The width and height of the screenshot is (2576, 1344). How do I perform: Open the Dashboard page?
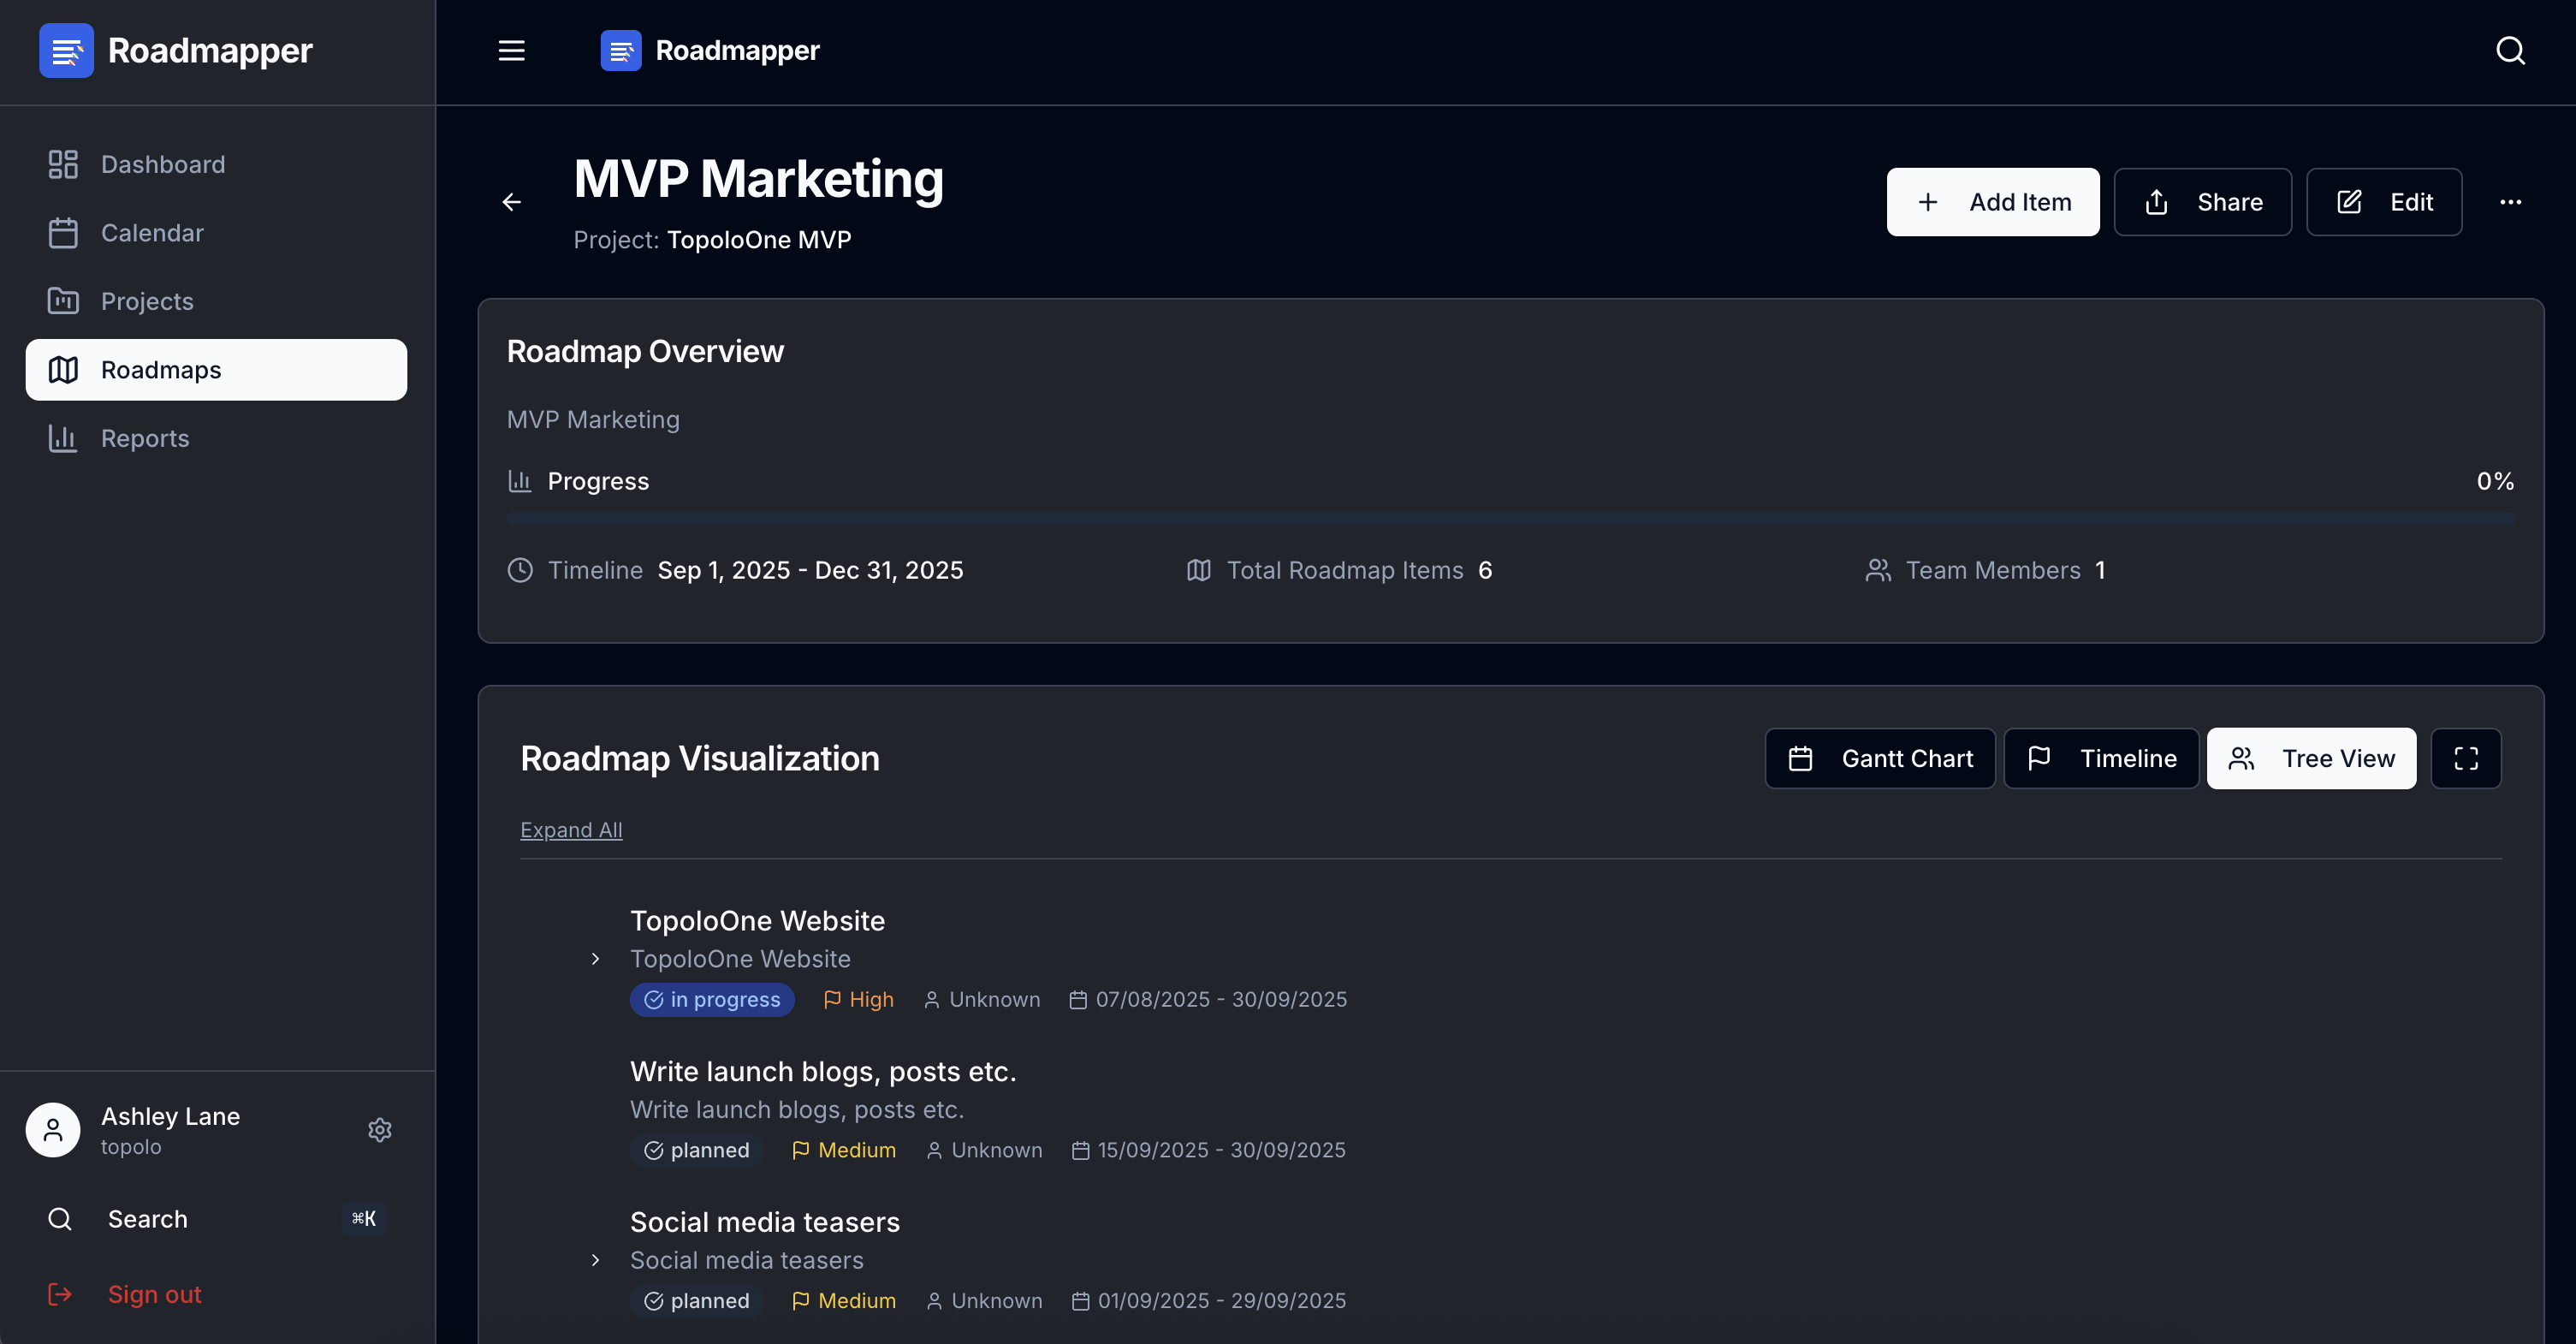(162, 164)
